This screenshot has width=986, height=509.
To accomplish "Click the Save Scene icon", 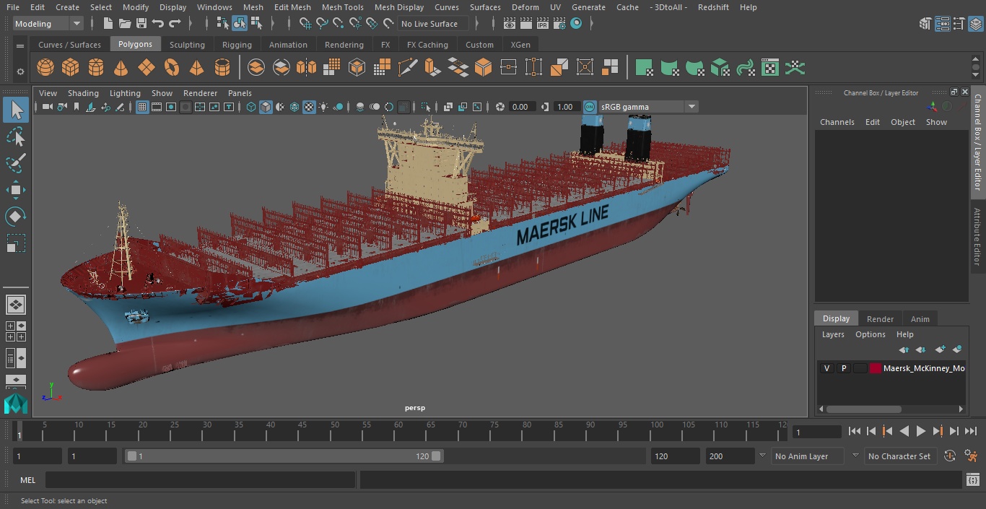I will pos(141,24).
